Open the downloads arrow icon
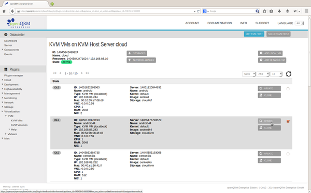 [279, 11]
